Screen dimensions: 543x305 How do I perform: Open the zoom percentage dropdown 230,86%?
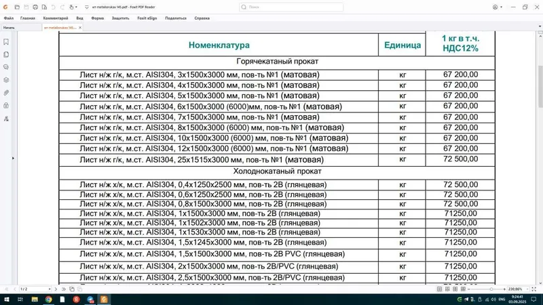[518, 289]
